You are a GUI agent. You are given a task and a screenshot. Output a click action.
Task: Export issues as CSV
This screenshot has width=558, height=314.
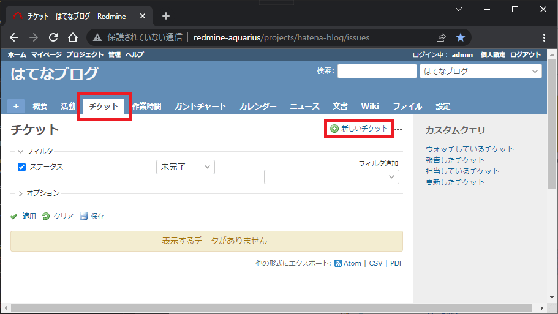click(x=375, y=263)
